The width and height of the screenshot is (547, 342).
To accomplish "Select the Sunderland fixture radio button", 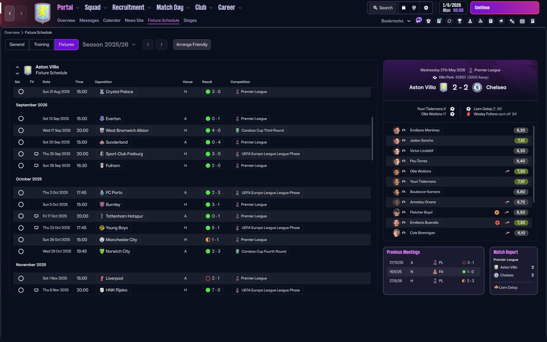I will pyautogui.click(x=21, y=142).
